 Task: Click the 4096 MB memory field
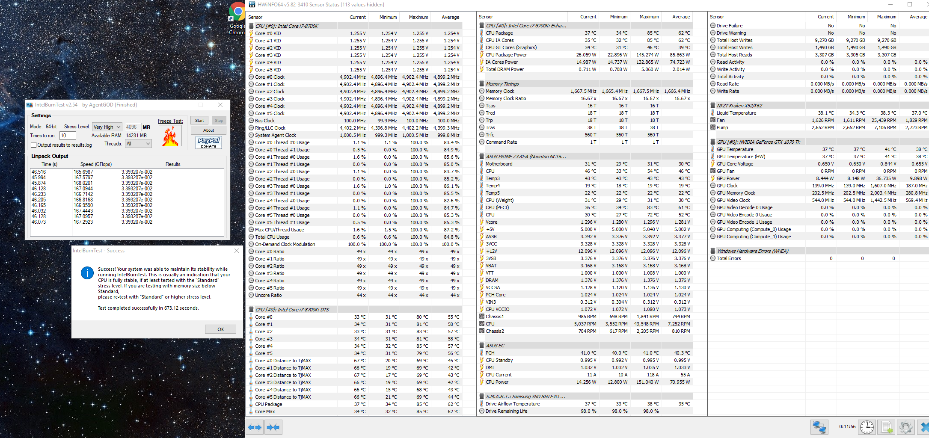coord(132,127)
